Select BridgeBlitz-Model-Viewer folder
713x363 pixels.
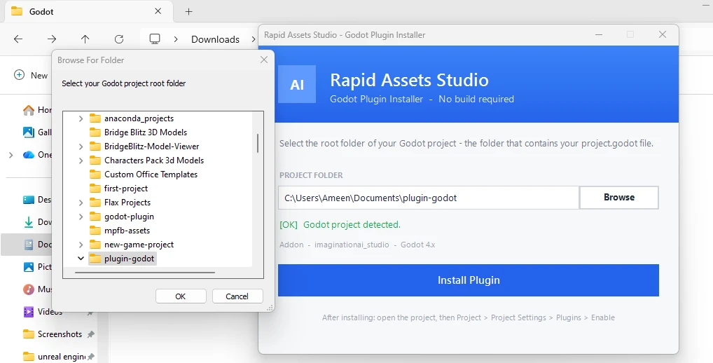pyautogui.click(x=144, y=146)
